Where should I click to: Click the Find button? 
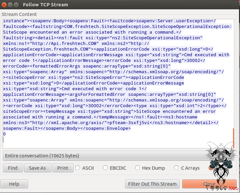click(13, 168)
